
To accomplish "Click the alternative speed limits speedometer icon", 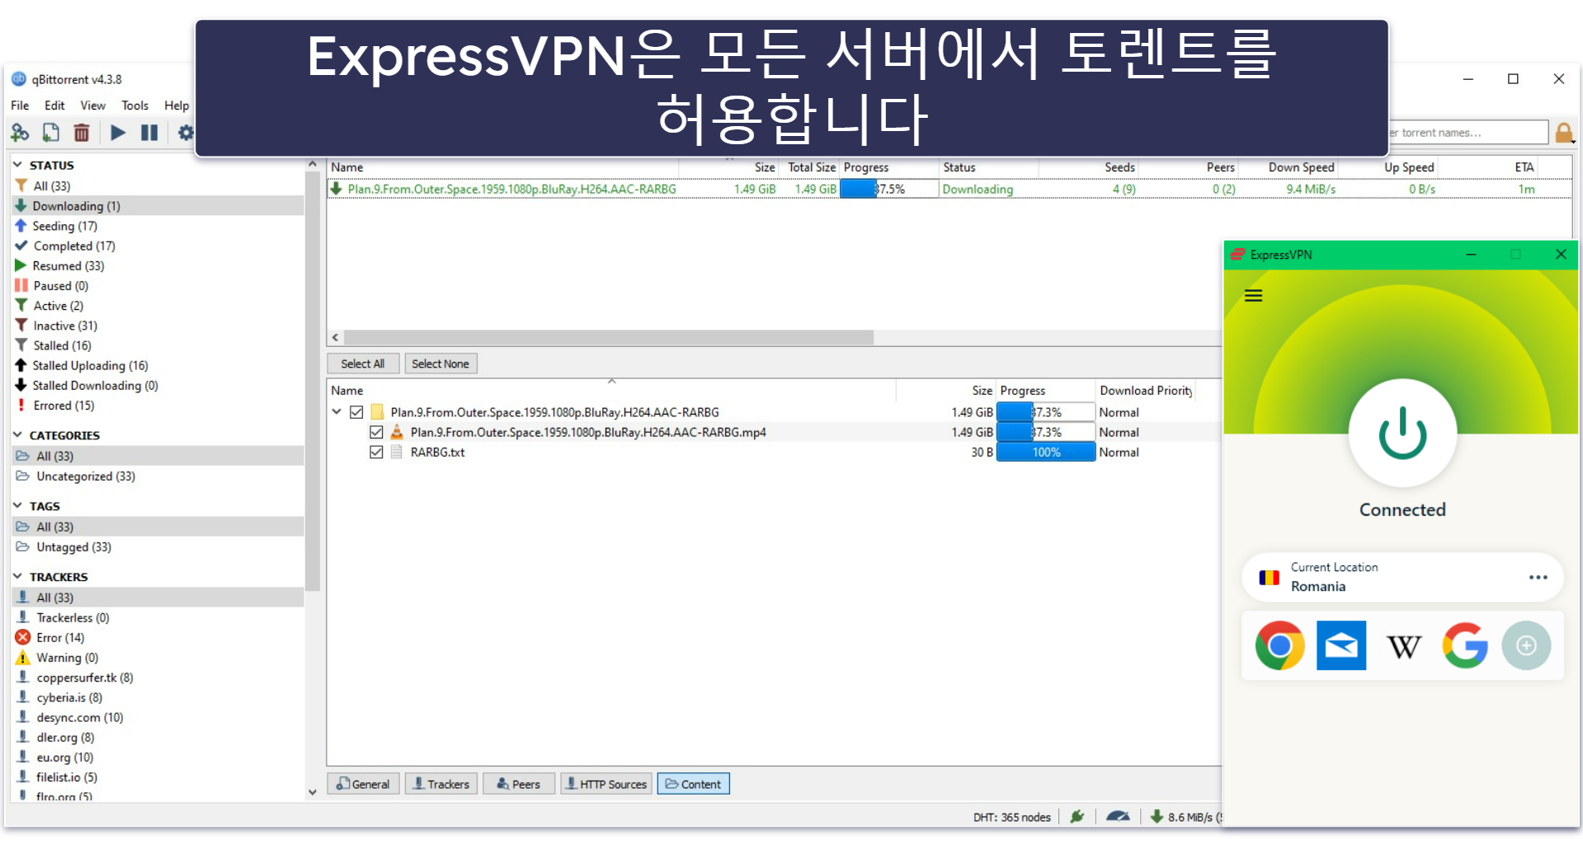I will (1118, 817).
